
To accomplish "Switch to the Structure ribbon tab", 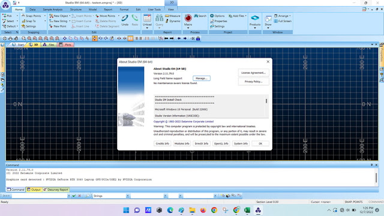I will [x=76, y=10].
